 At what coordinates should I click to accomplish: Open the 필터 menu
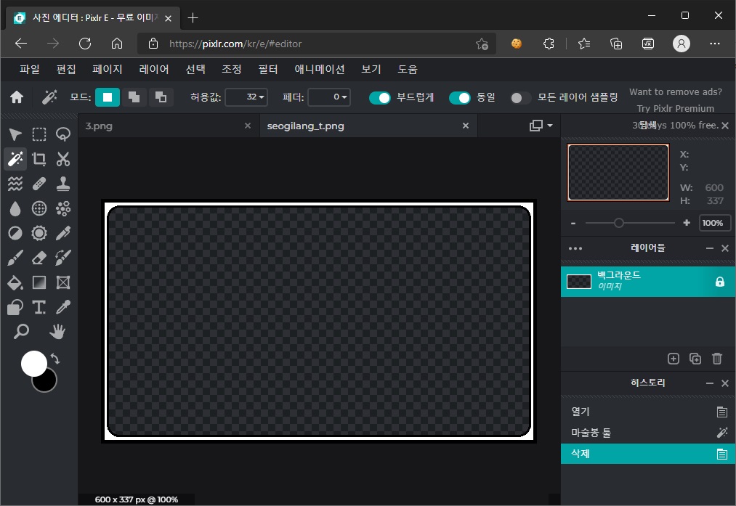click(268, 69)
